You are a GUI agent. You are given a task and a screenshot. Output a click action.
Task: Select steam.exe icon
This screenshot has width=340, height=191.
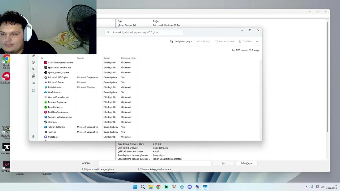pos(46,122)
